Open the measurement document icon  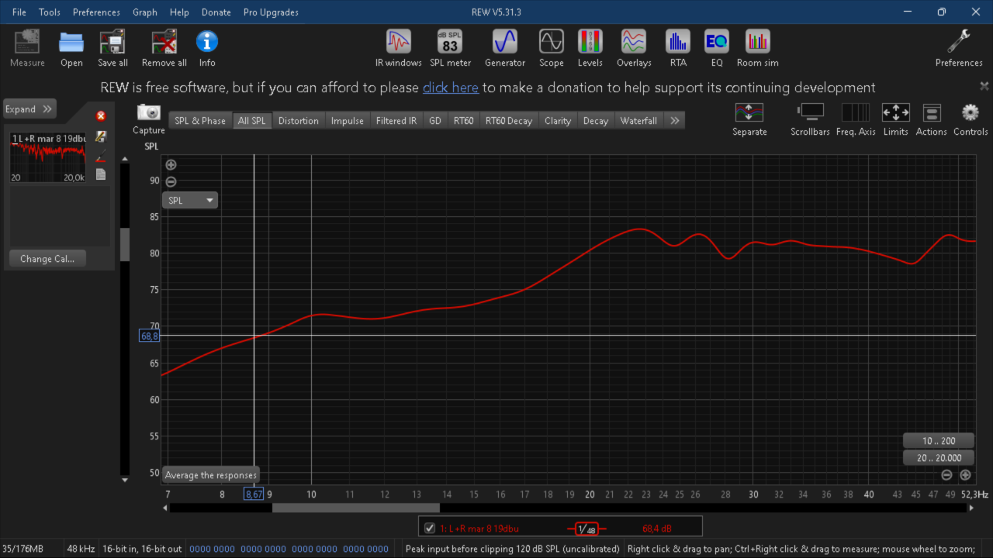(101, 174)
